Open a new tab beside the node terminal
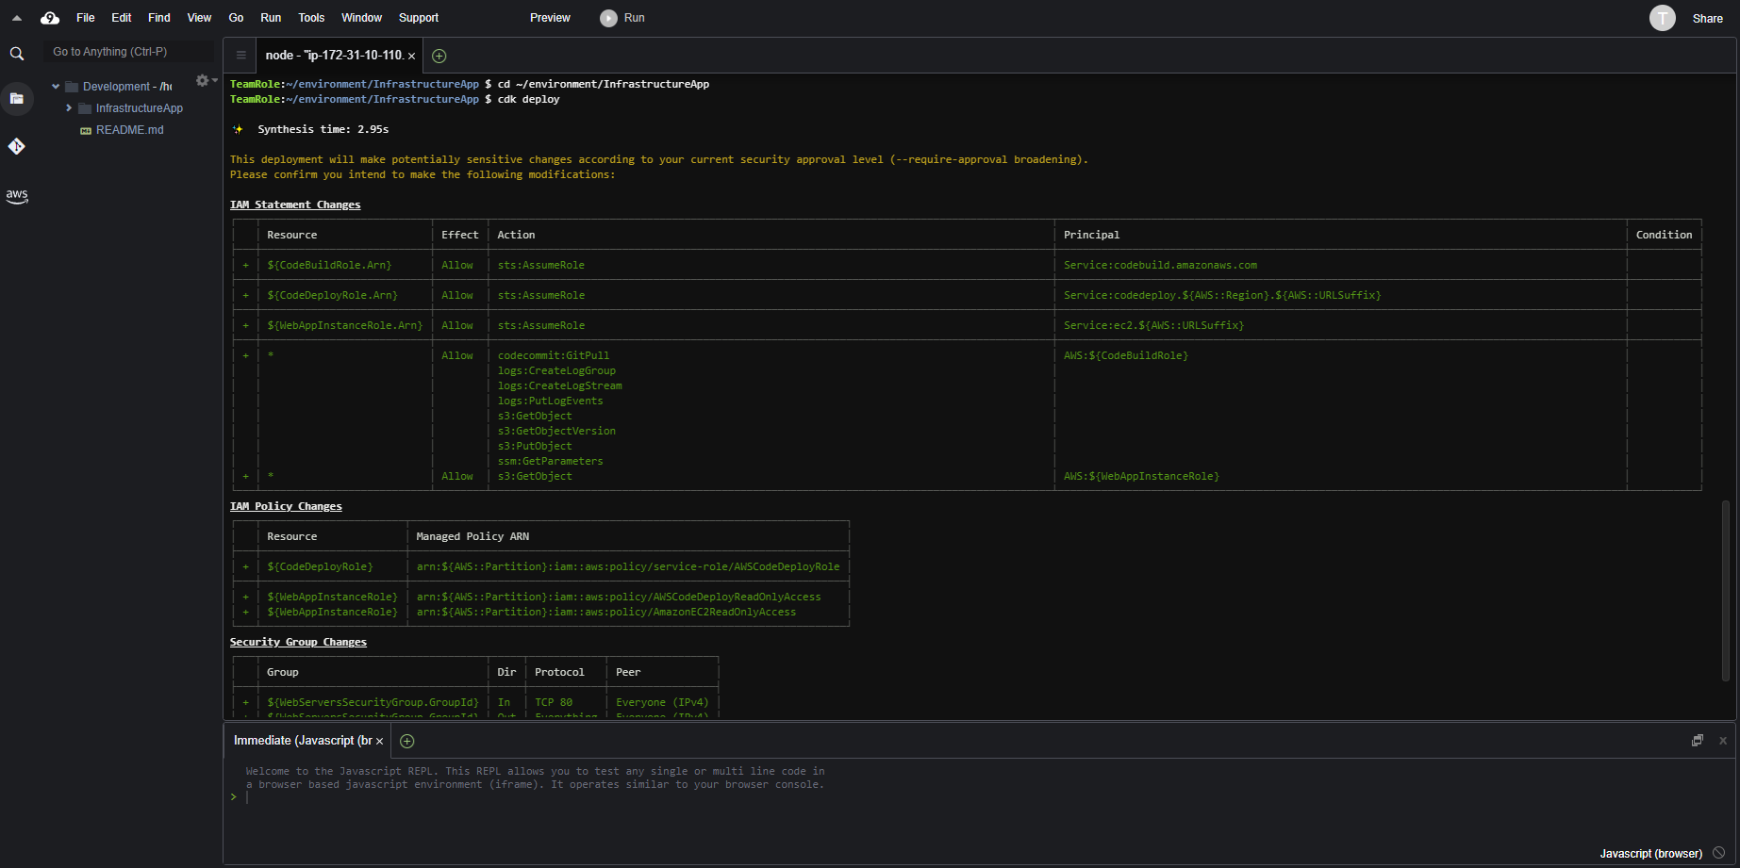The width and height of the screenshot is (1740, 868). pyautogui.click(x=439, y=56)
